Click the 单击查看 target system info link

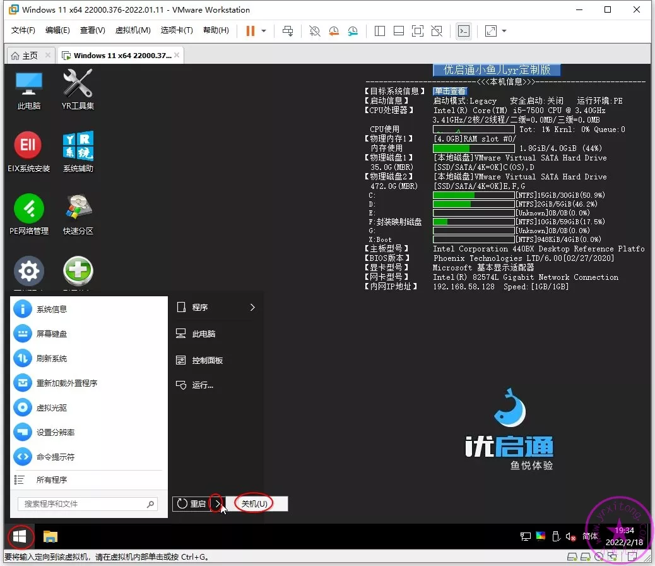coord(449,92)
